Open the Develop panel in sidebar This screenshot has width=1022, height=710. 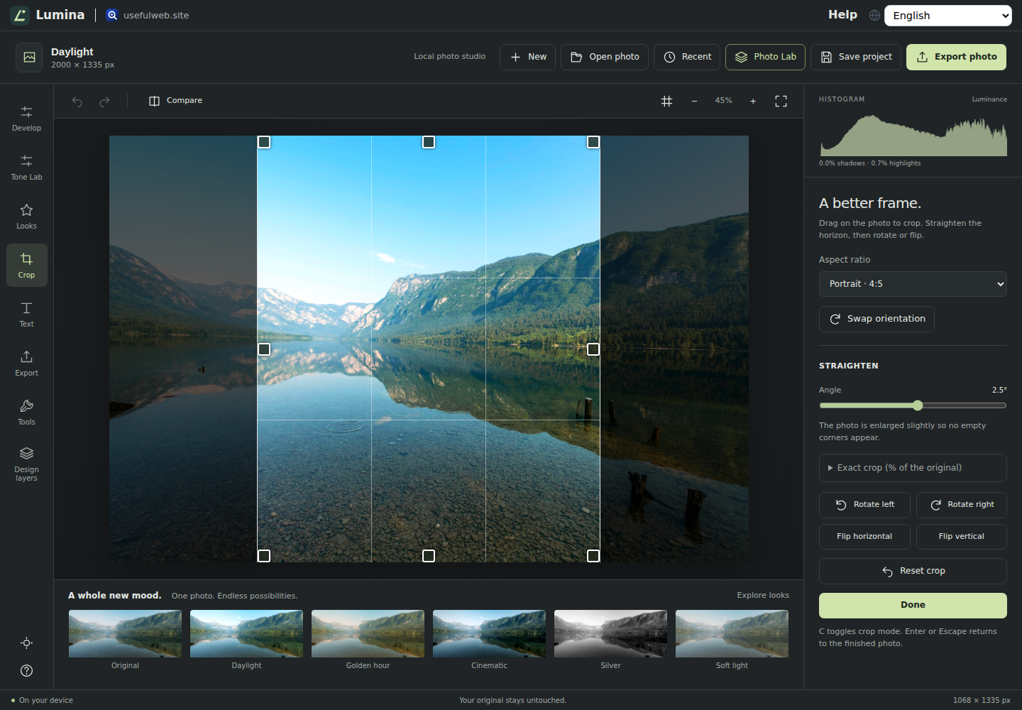26,118
